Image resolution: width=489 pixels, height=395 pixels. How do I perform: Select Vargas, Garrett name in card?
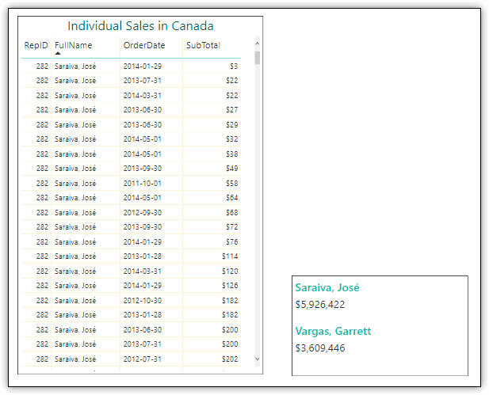(x=333, y=331)
